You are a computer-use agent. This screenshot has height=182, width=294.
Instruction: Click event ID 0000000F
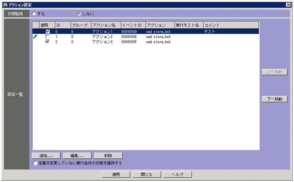[x=129, y=42]
